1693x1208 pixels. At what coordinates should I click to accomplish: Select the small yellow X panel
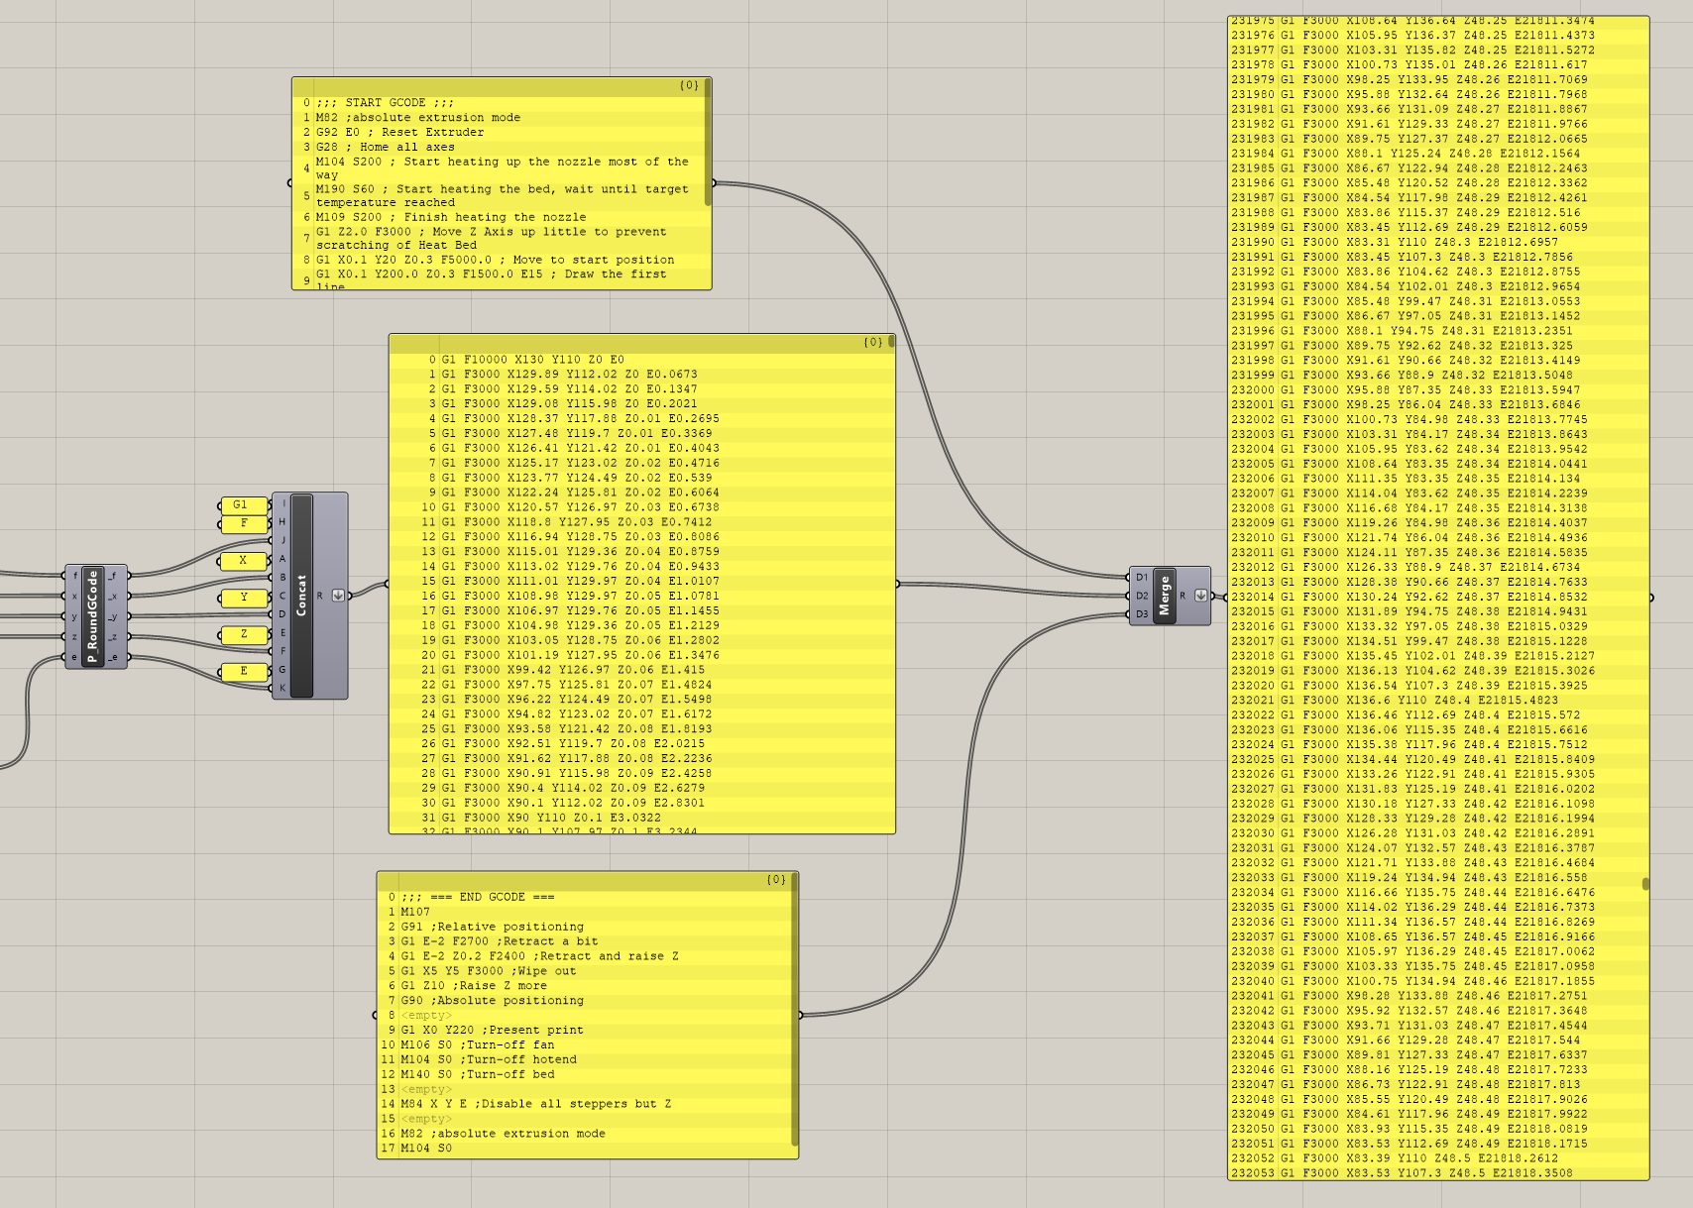(244, 561)
